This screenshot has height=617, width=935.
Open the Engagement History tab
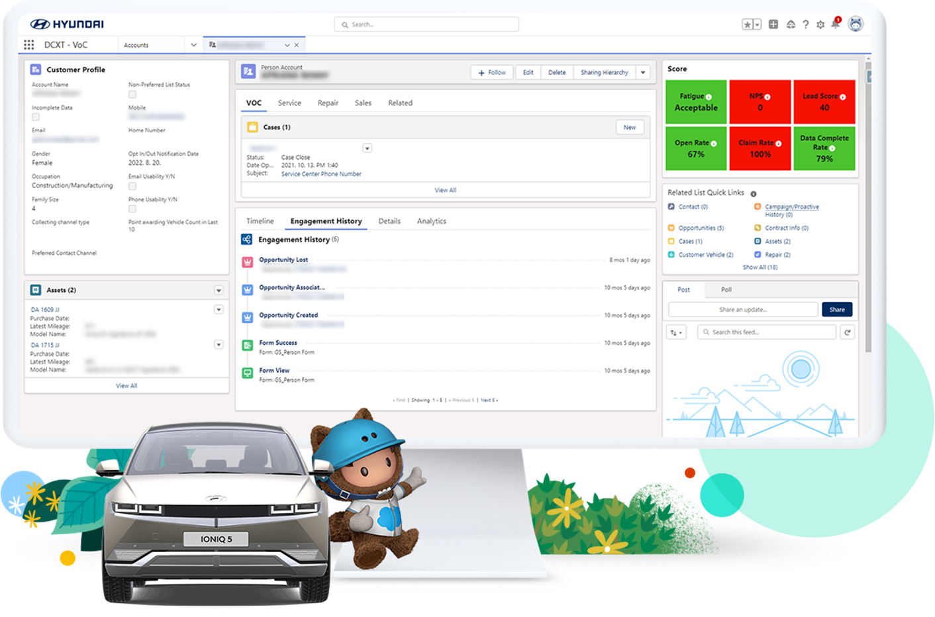pyautogui.click(x=326, y=221)
